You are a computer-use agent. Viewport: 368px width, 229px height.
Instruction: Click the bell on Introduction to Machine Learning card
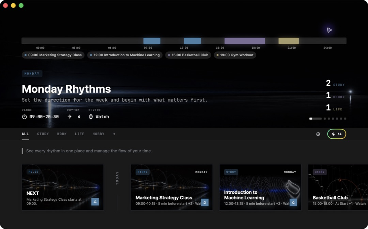293,202
